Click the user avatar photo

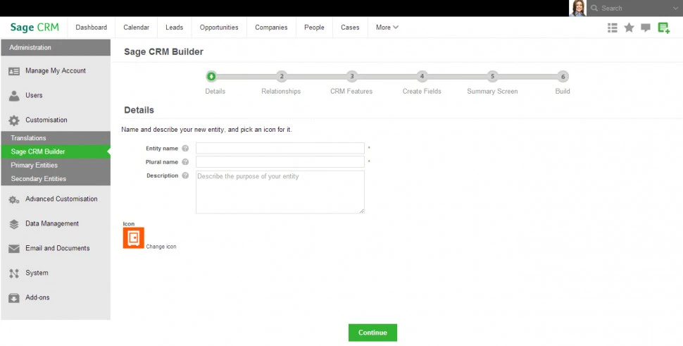point(577,8)
